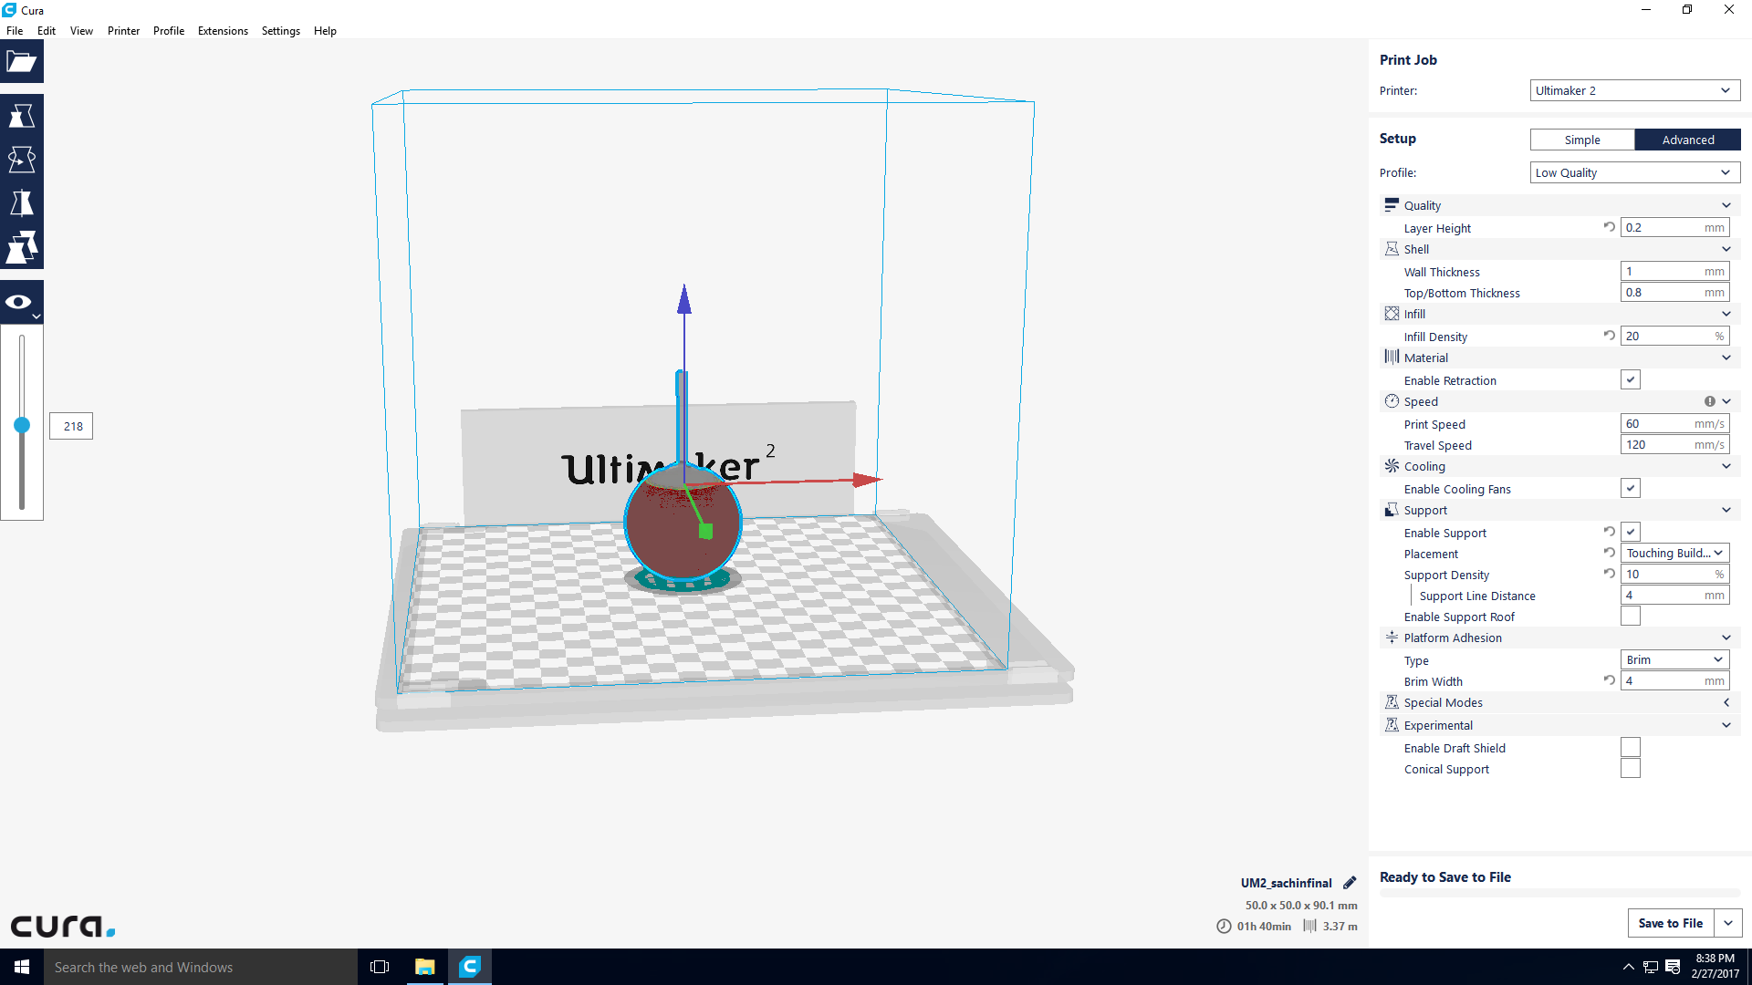Image resolution: width=1752 pixels, height=985 pixels.
Task: Open the View menu
Action: [x=81, y=30]
